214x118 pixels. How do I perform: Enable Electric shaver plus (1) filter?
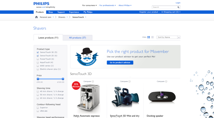pyautogui.click(x=38, y=69)
